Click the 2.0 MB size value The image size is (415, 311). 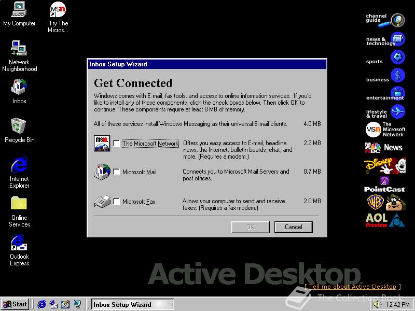pos(312,201)
